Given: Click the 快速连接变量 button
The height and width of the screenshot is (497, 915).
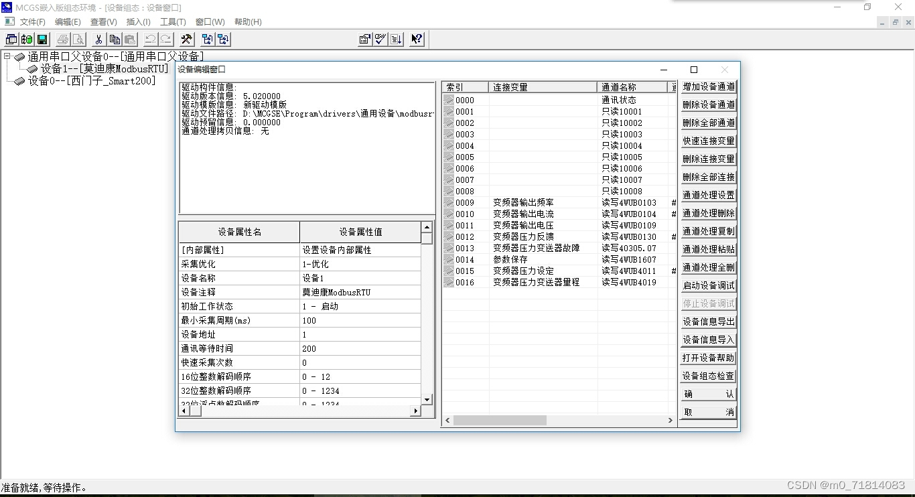Looking at the screenshot, I should pos(709,141).
